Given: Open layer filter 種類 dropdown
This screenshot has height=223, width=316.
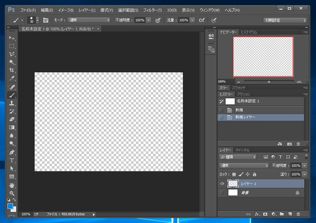Looking at the screenshot, I should coord(237,157).
